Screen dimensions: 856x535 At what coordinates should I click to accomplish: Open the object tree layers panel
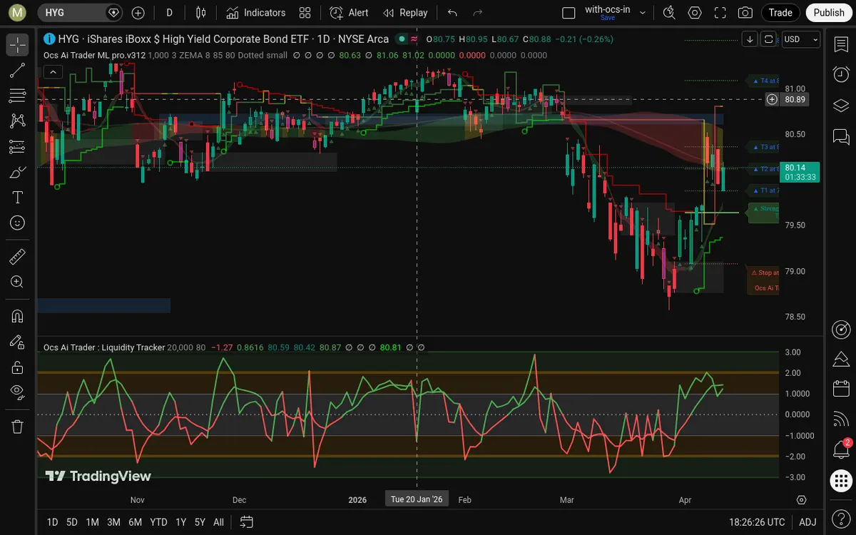841,105
